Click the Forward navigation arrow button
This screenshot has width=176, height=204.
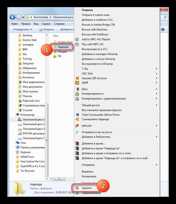19,17
